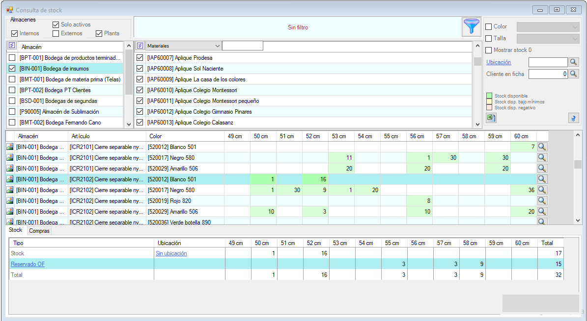Uncheck Aplique Sol Naciente item
Image resolution: width=587 pixels, height=321 pixels.
pos(140,69)
